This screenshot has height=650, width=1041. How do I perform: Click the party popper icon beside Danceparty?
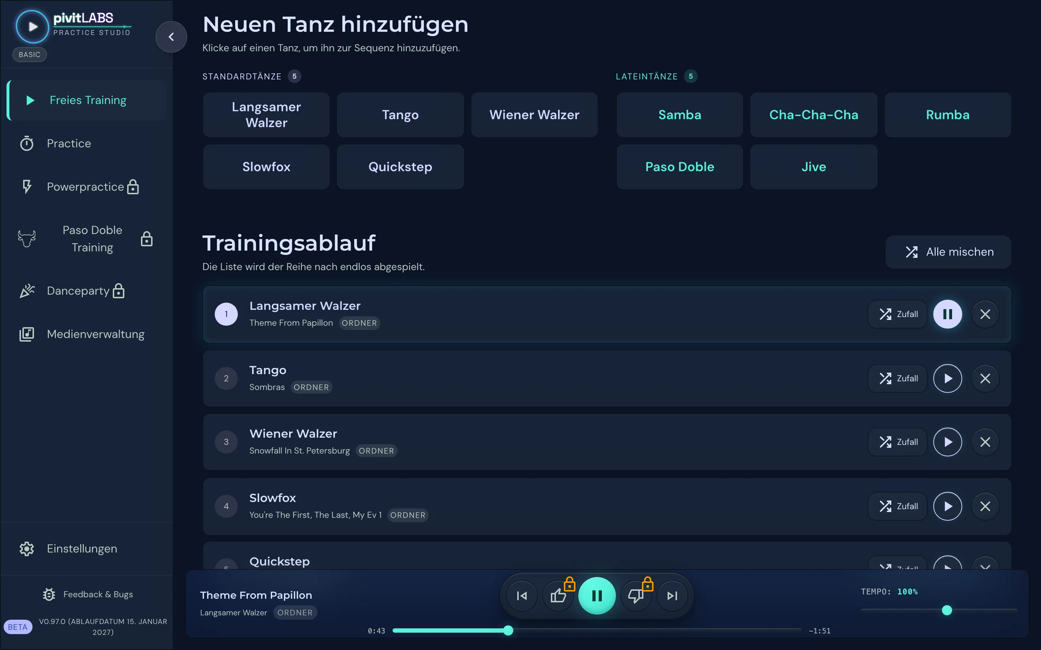point(27,291)
